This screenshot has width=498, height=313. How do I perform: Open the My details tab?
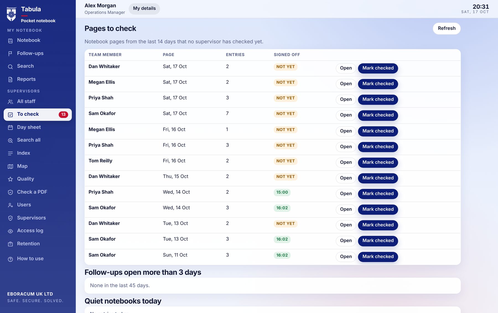tap(144, 9)
